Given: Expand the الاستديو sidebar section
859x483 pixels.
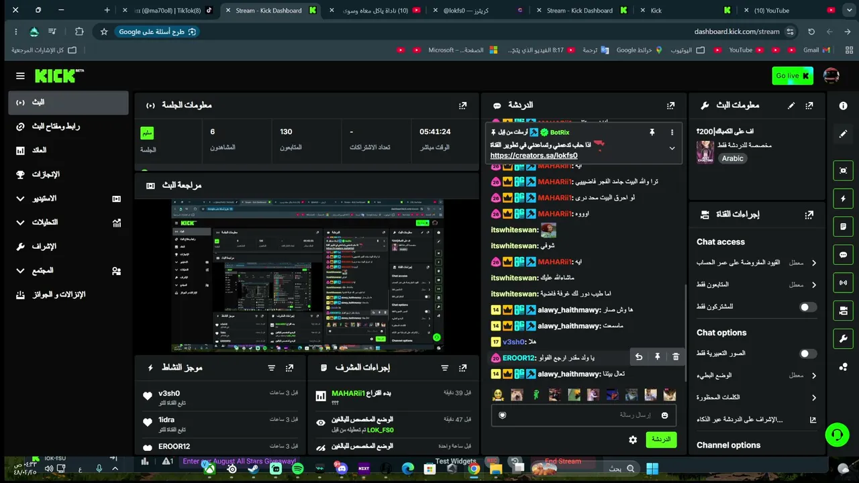Looking at the screenshot, I should click(68, 199).
